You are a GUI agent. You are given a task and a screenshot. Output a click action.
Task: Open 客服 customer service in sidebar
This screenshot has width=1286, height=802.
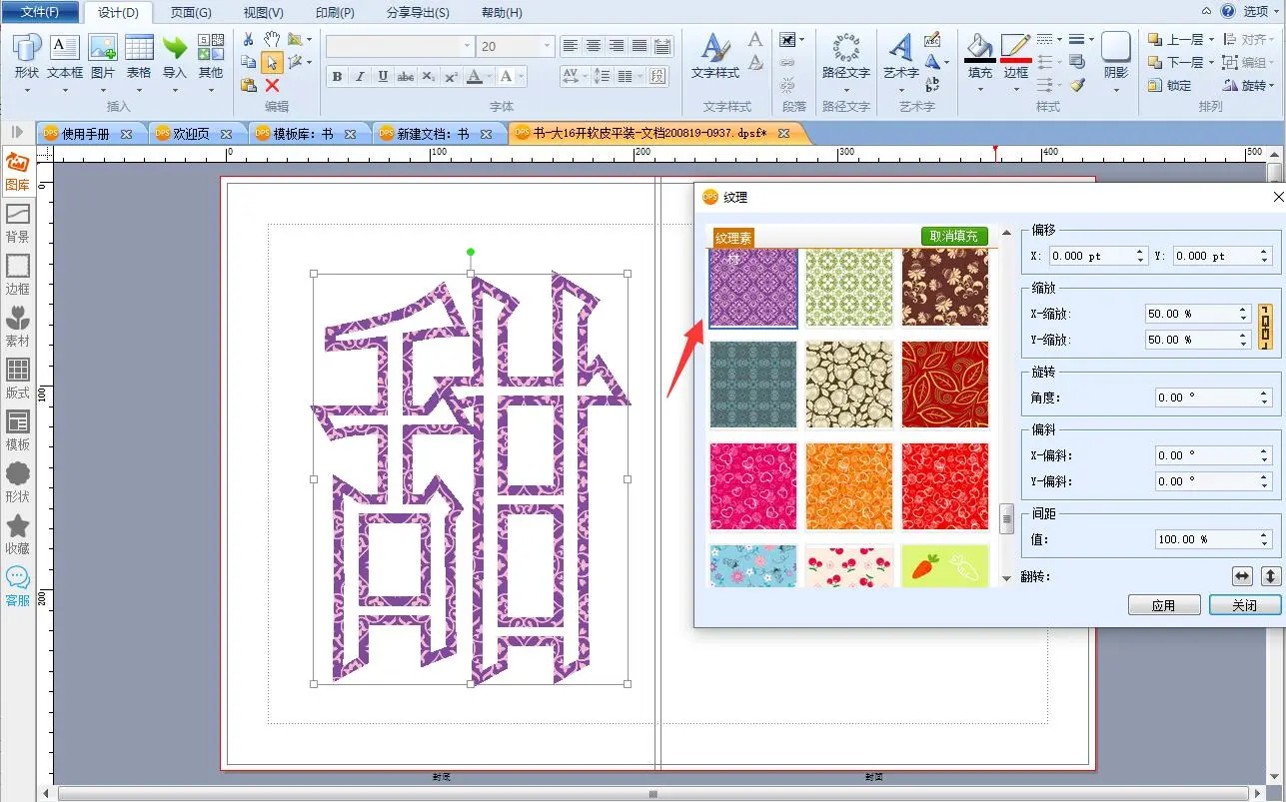pyautogui.click(x=18, y=586)
